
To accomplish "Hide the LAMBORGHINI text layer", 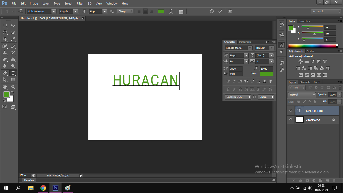I will click(x=291, y=111).
